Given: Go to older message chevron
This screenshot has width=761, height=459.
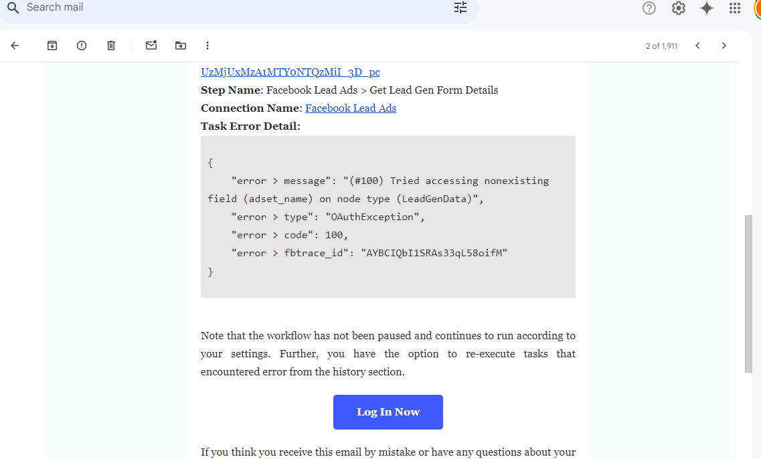Looking at the screenshot, I should point(724,45).
